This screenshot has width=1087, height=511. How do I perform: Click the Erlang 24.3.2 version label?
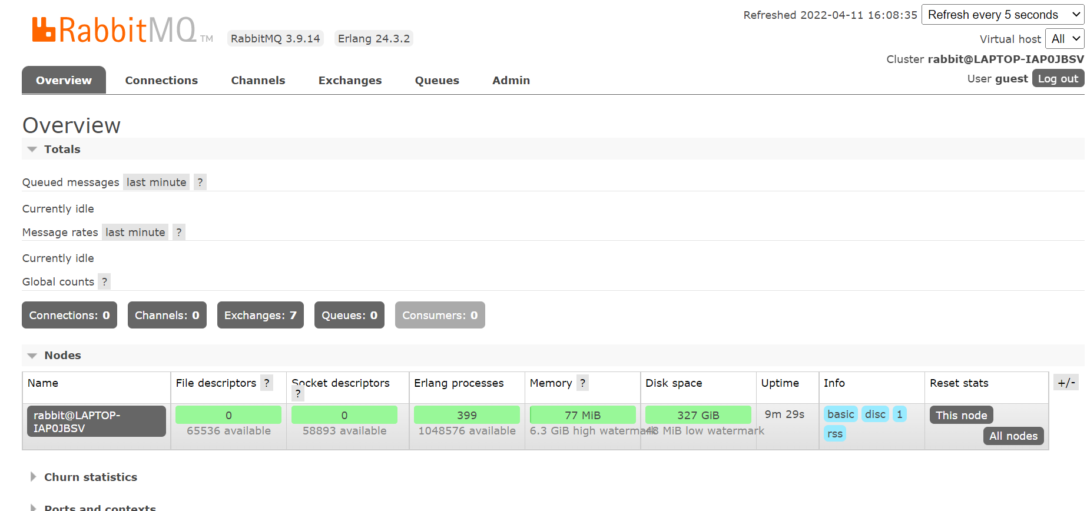coord(374,39)
